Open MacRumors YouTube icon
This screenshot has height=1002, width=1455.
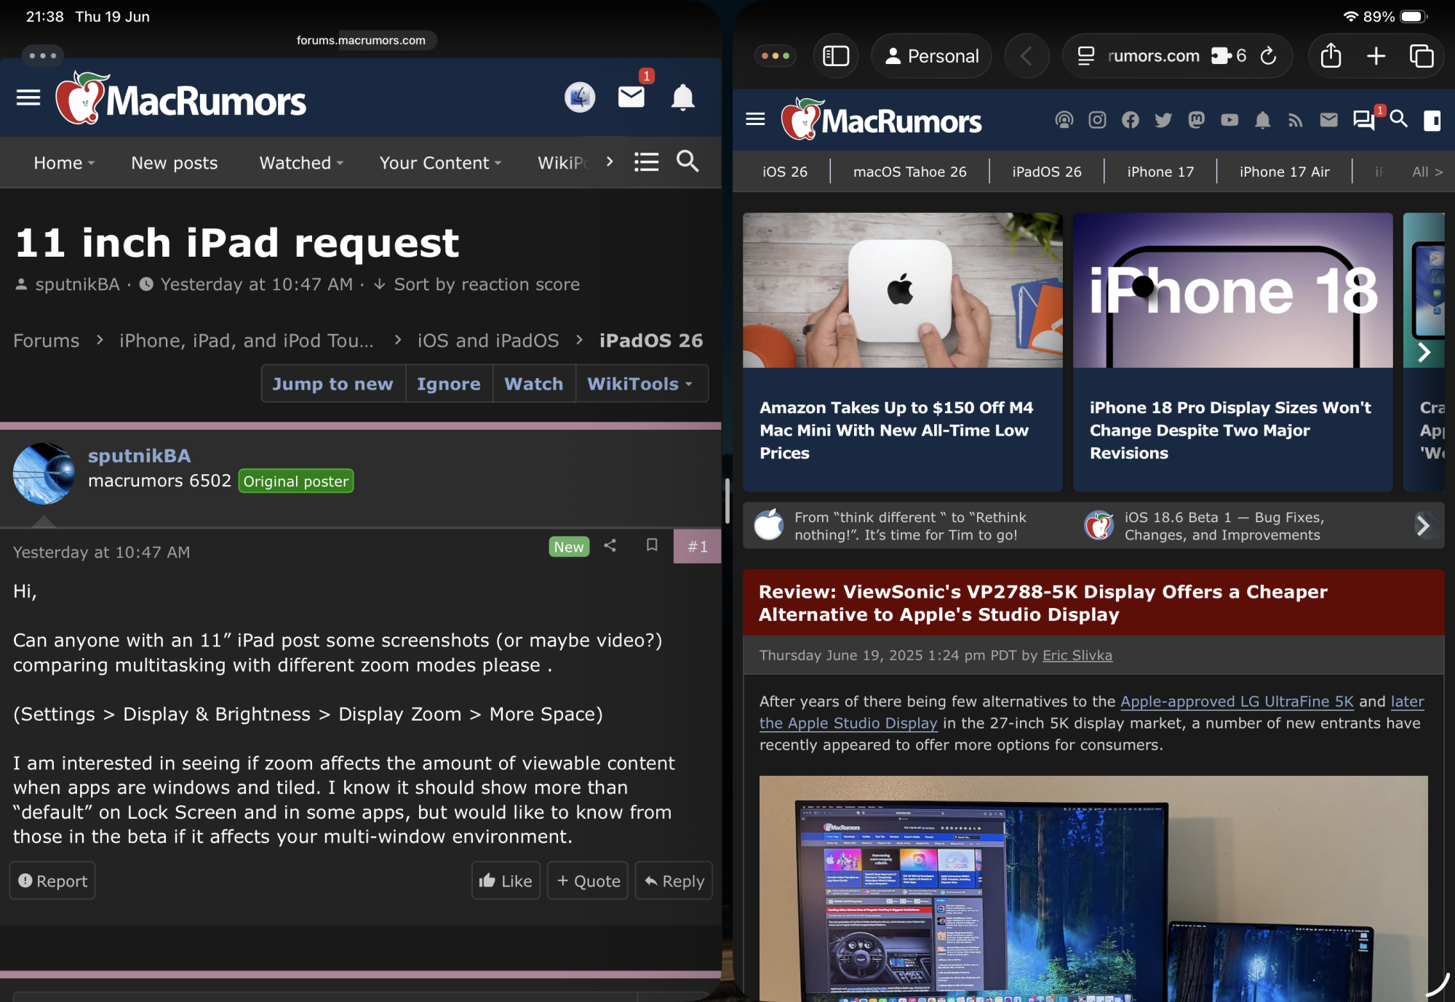click(1229, 120)
